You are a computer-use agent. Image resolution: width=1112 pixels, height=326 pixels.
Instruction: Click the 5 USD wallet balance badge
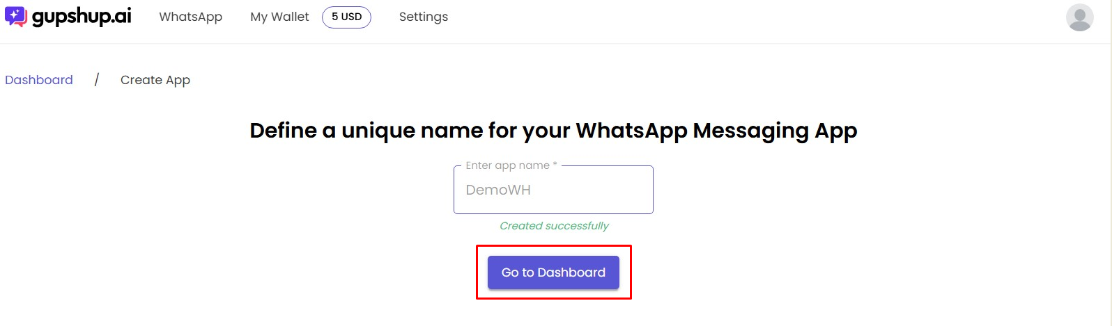346,17
